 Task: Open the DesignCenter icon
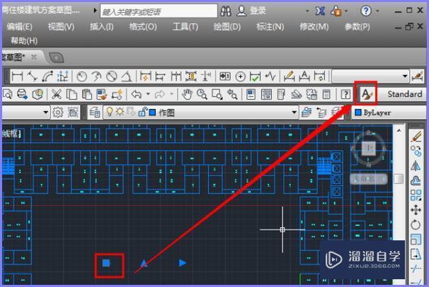click(x=266, y=95)
